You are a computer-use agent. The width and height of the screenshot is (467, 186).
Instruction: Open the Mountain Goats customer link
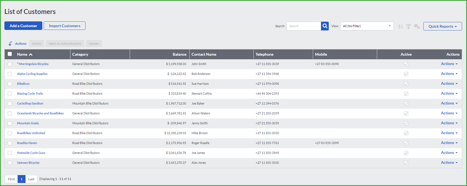(x=28, y=123)
